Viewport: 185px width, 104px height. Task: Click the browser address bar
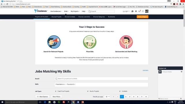point(90,4)
